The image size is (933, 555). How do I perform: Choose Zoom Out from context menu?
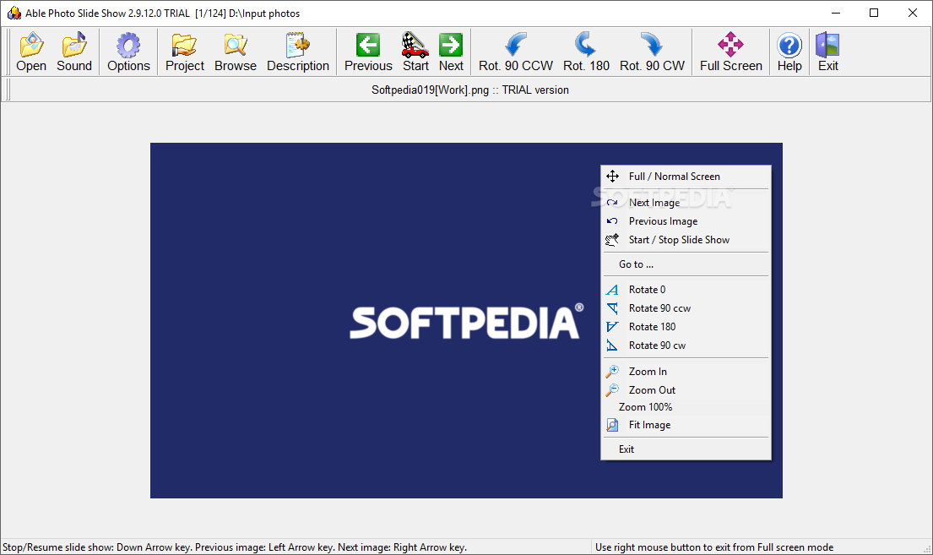pos(686,390)
